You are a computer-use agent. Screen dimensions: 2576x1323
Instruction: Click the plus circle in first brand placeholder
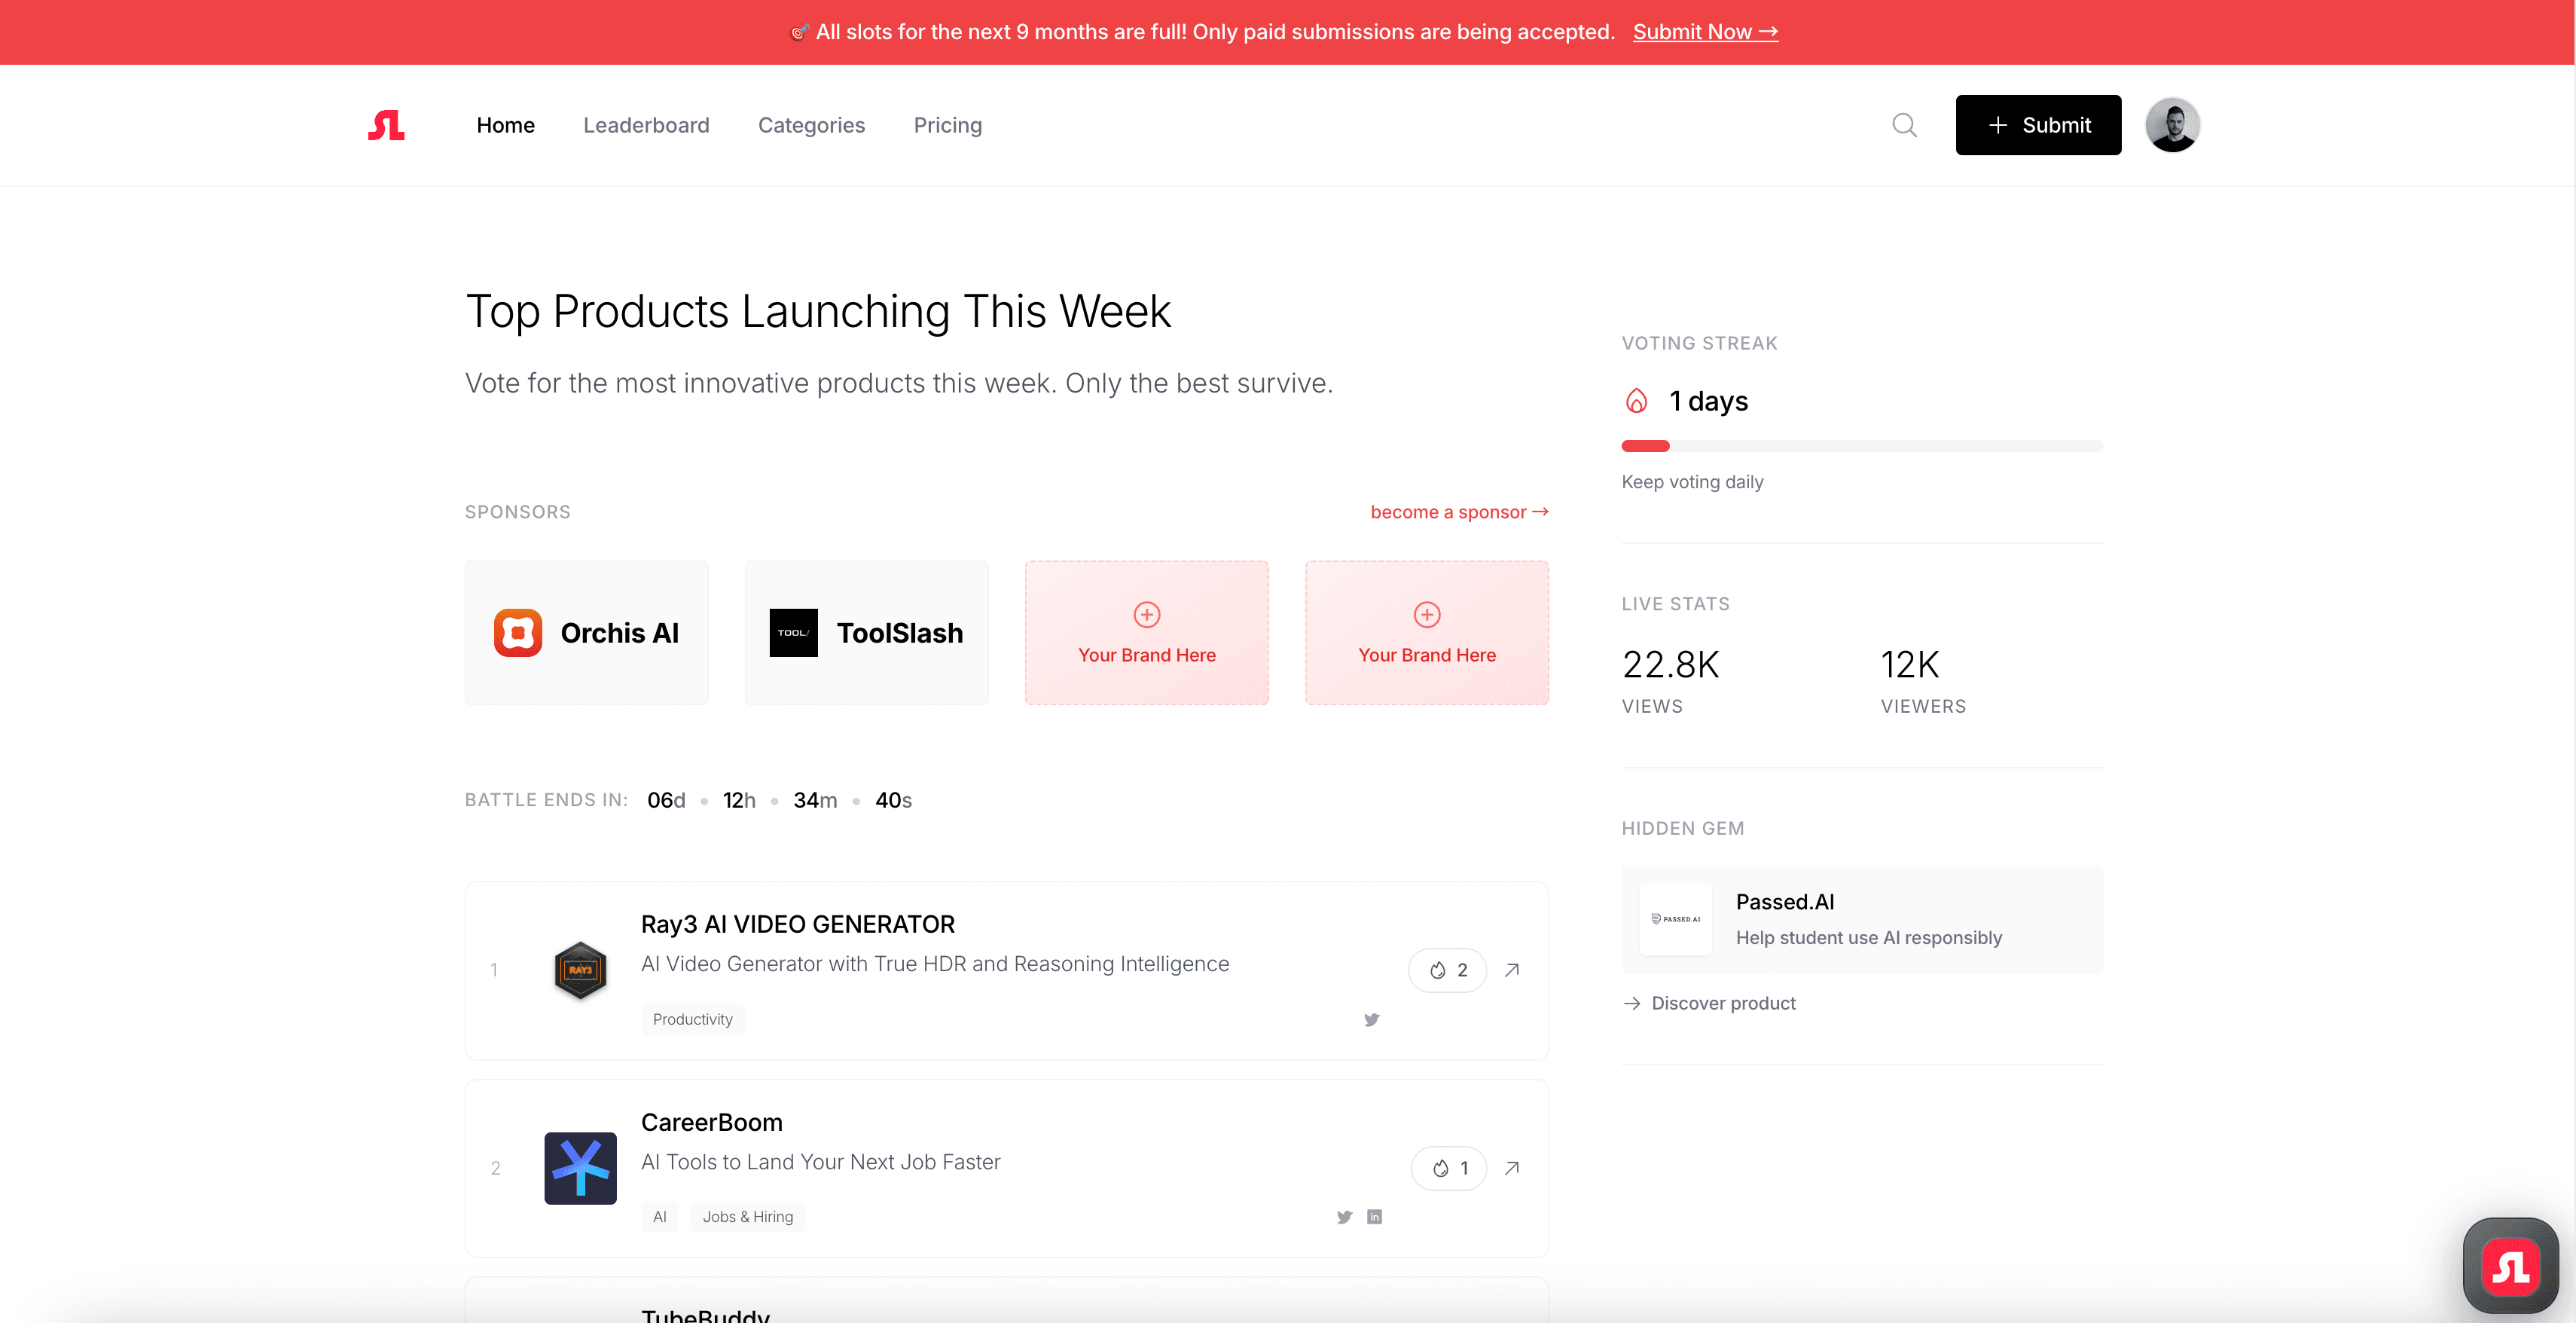coord(1147,615)
